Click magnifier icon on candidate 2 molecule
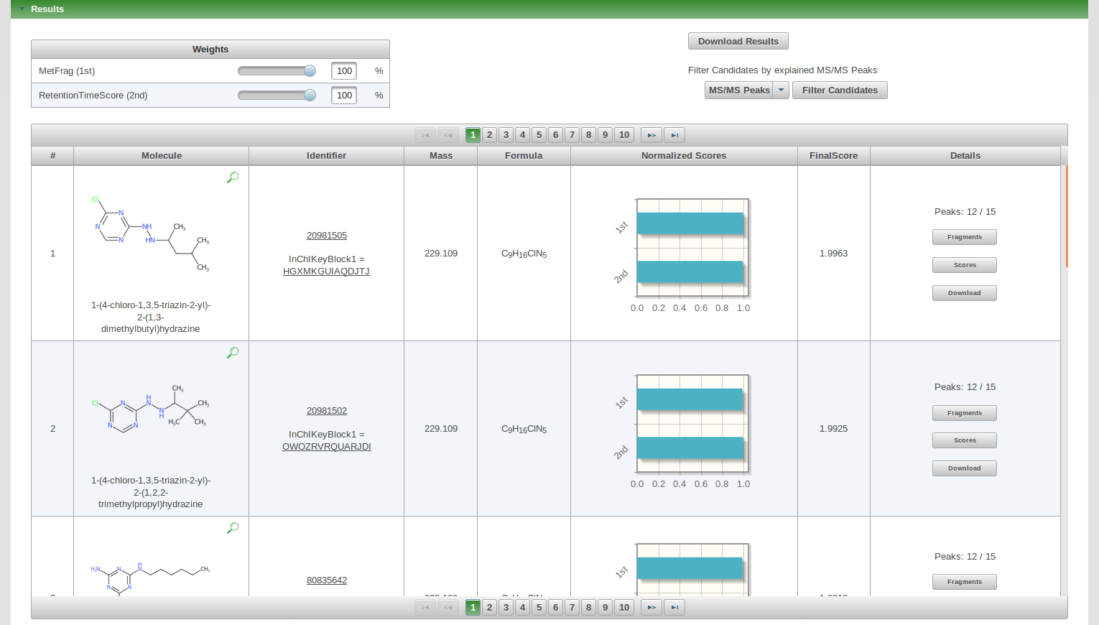Image resolution: width=1099 pixels, height=625 pixels. (232, 353)
